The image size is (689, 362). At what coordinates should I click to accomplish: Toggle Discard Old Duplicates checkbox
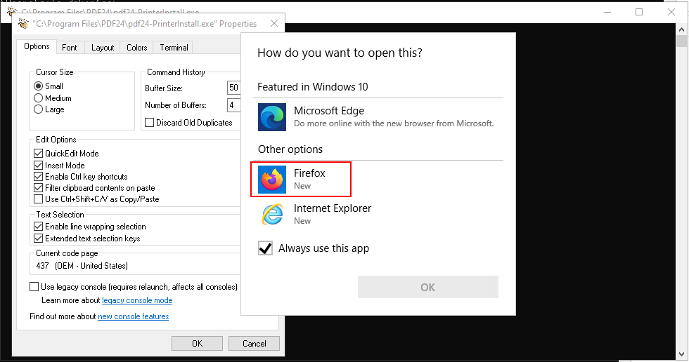point(149,123)
